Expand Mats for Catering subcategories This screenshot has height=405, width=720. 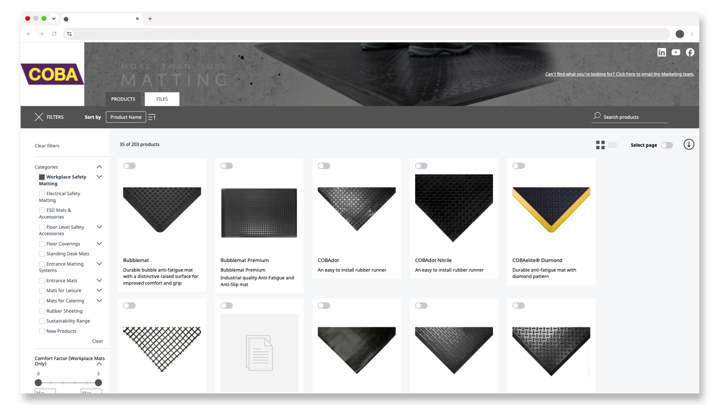(x=99, y=301)
